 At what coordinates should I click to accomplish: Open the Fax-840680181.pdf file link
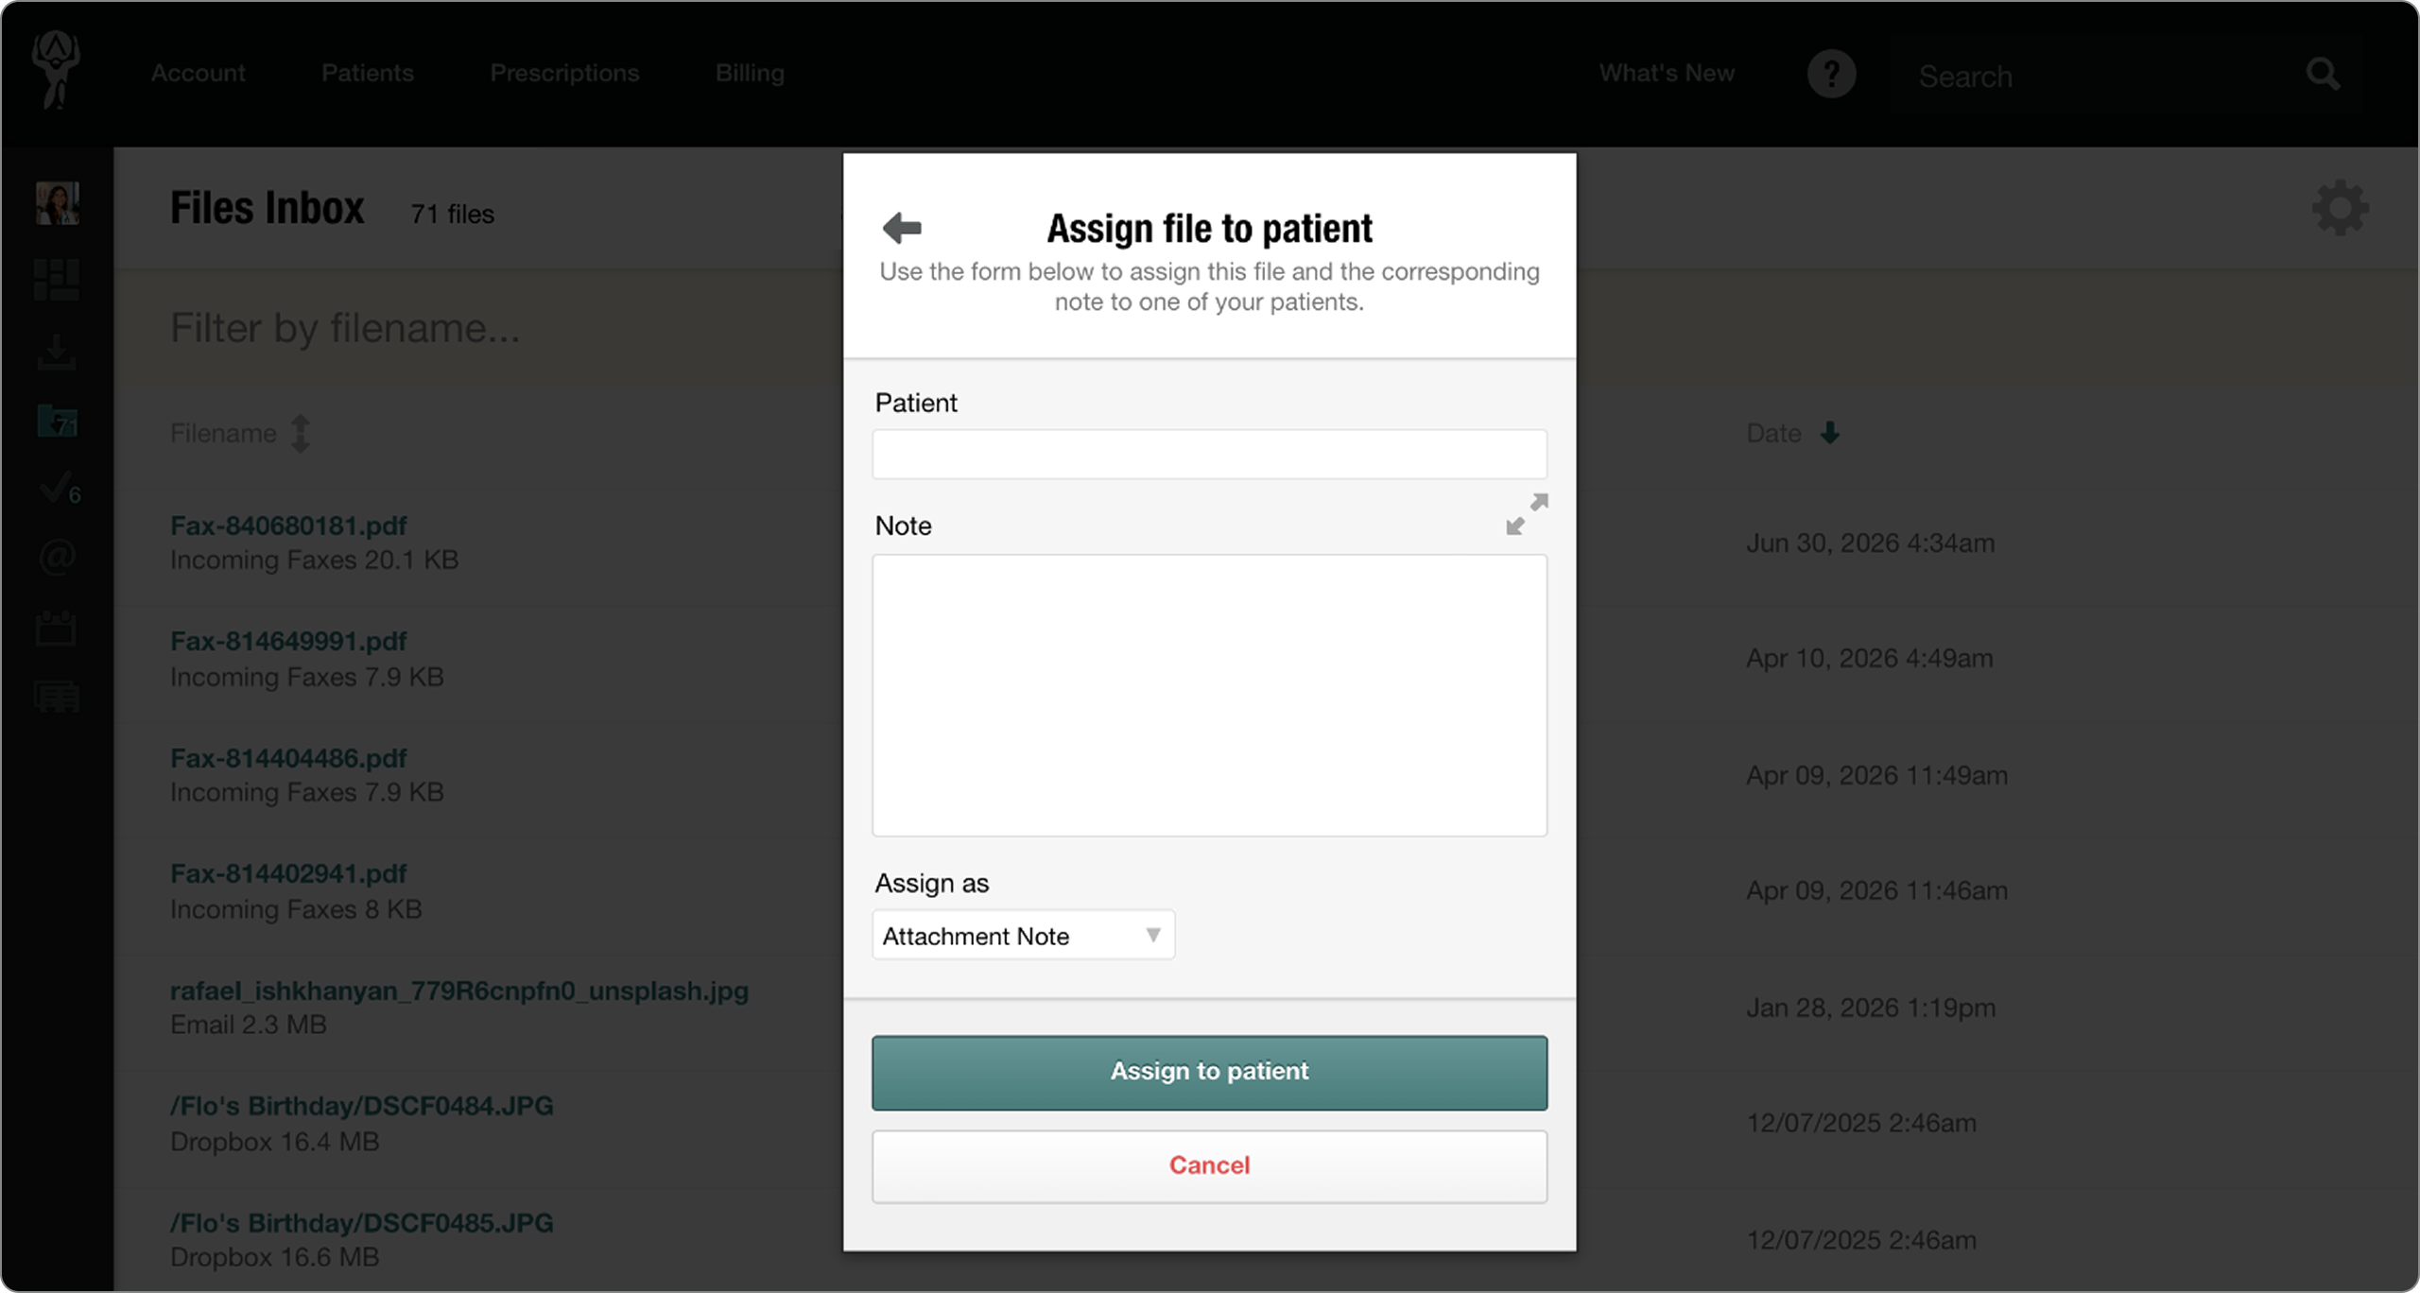point(288,526)
